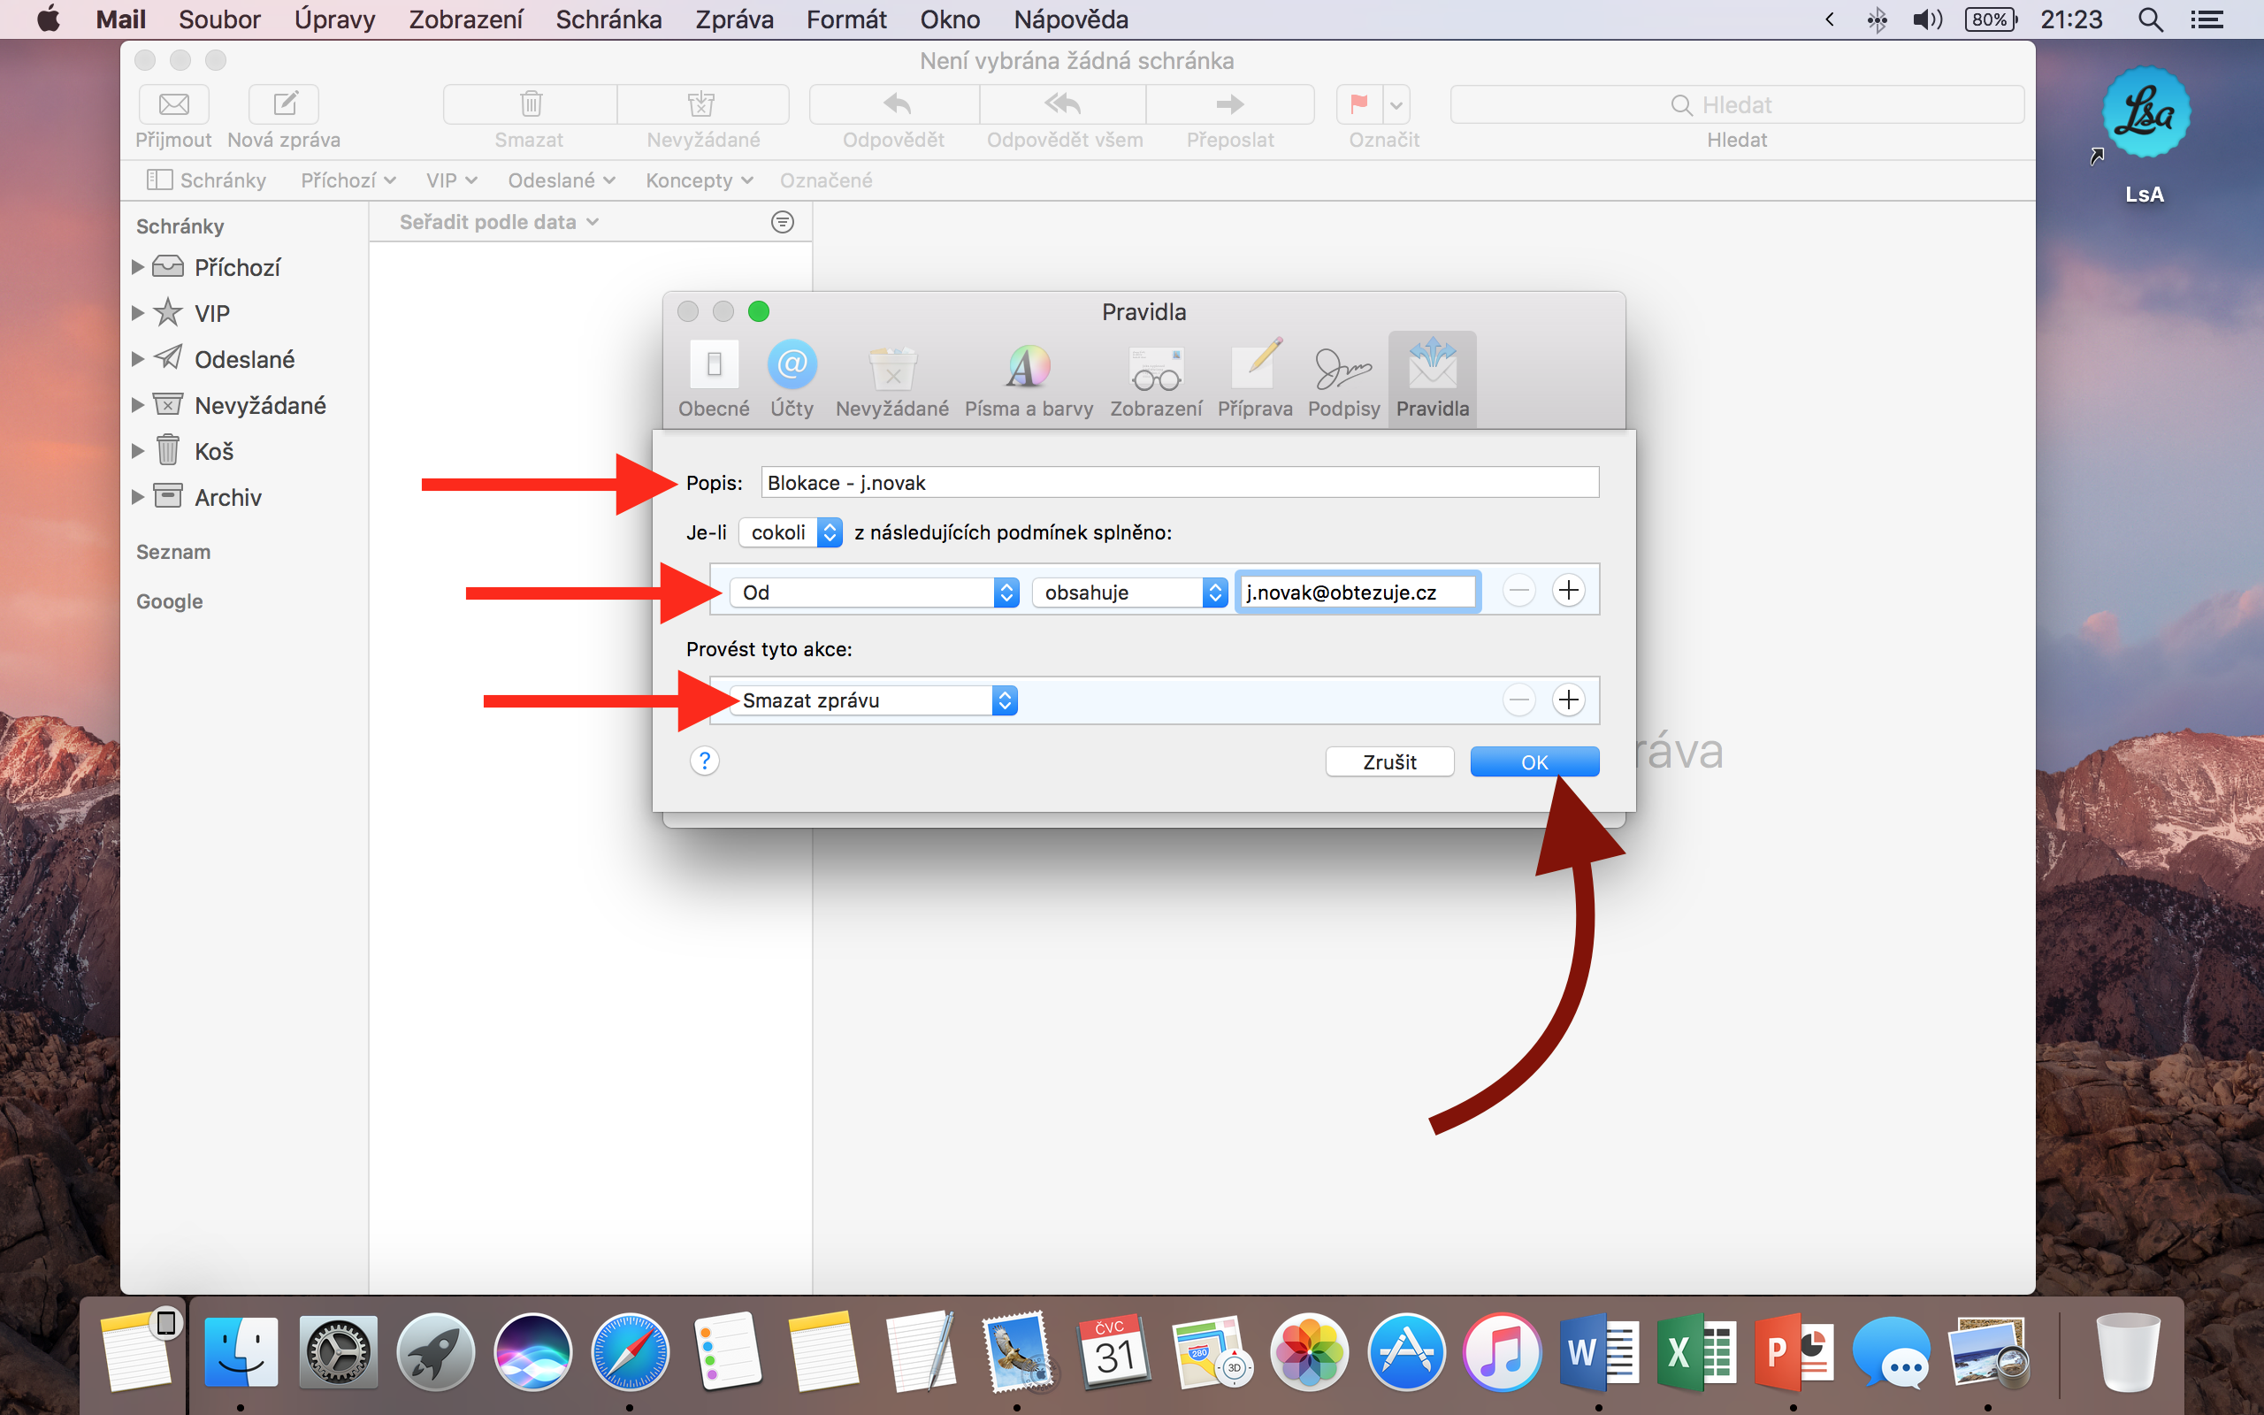Open Spotlight search in menu bar
The height and width of the screenshot is (1415, 2264).
click(x=2150, y=19)
